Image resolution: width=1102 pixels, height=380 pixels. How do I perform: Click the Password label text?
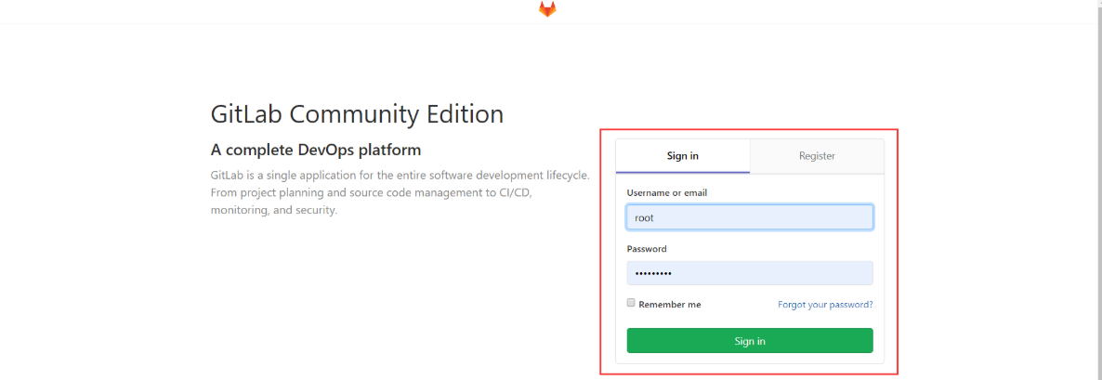(647, 249)
